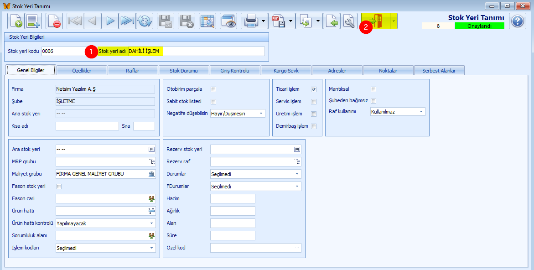
Task: Tick the Fason stok yeri checkbox
Action: [x=58, y=186]
